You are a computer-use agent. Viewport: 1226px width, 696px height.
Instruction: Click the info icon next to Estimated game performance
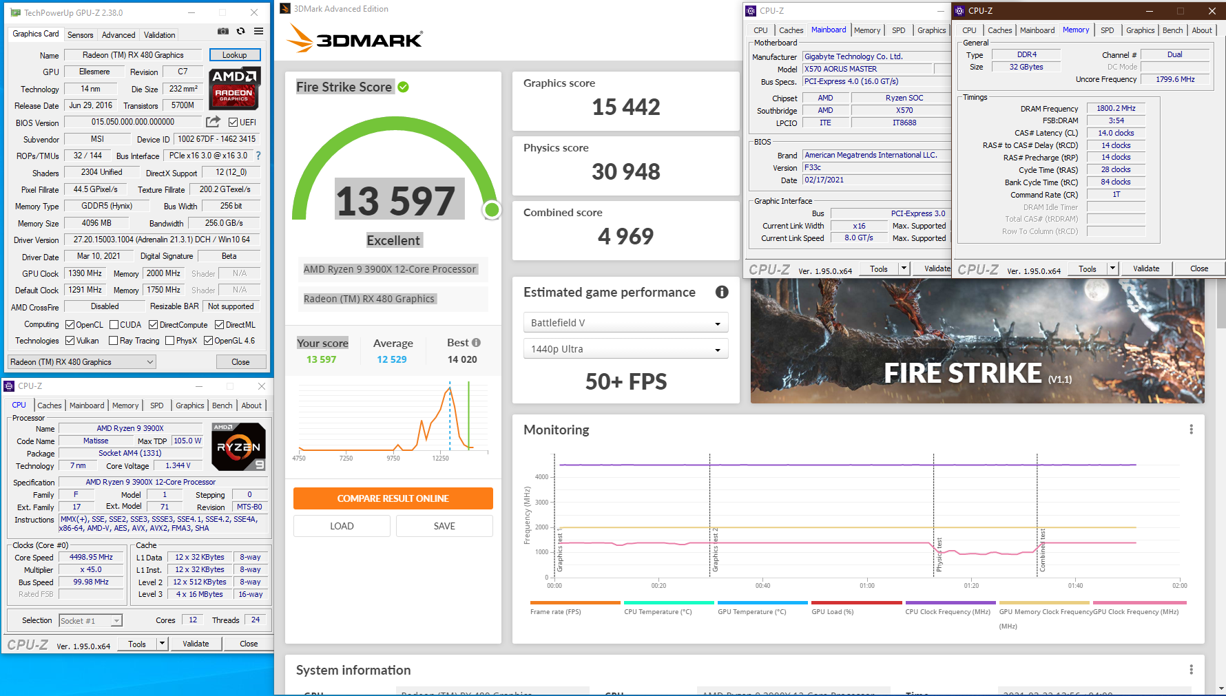click(722, 292)
